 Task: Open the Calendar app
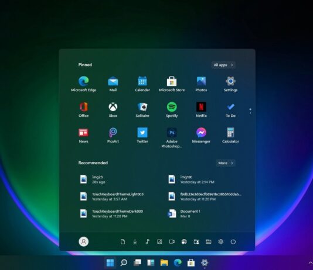click(142, 84)
